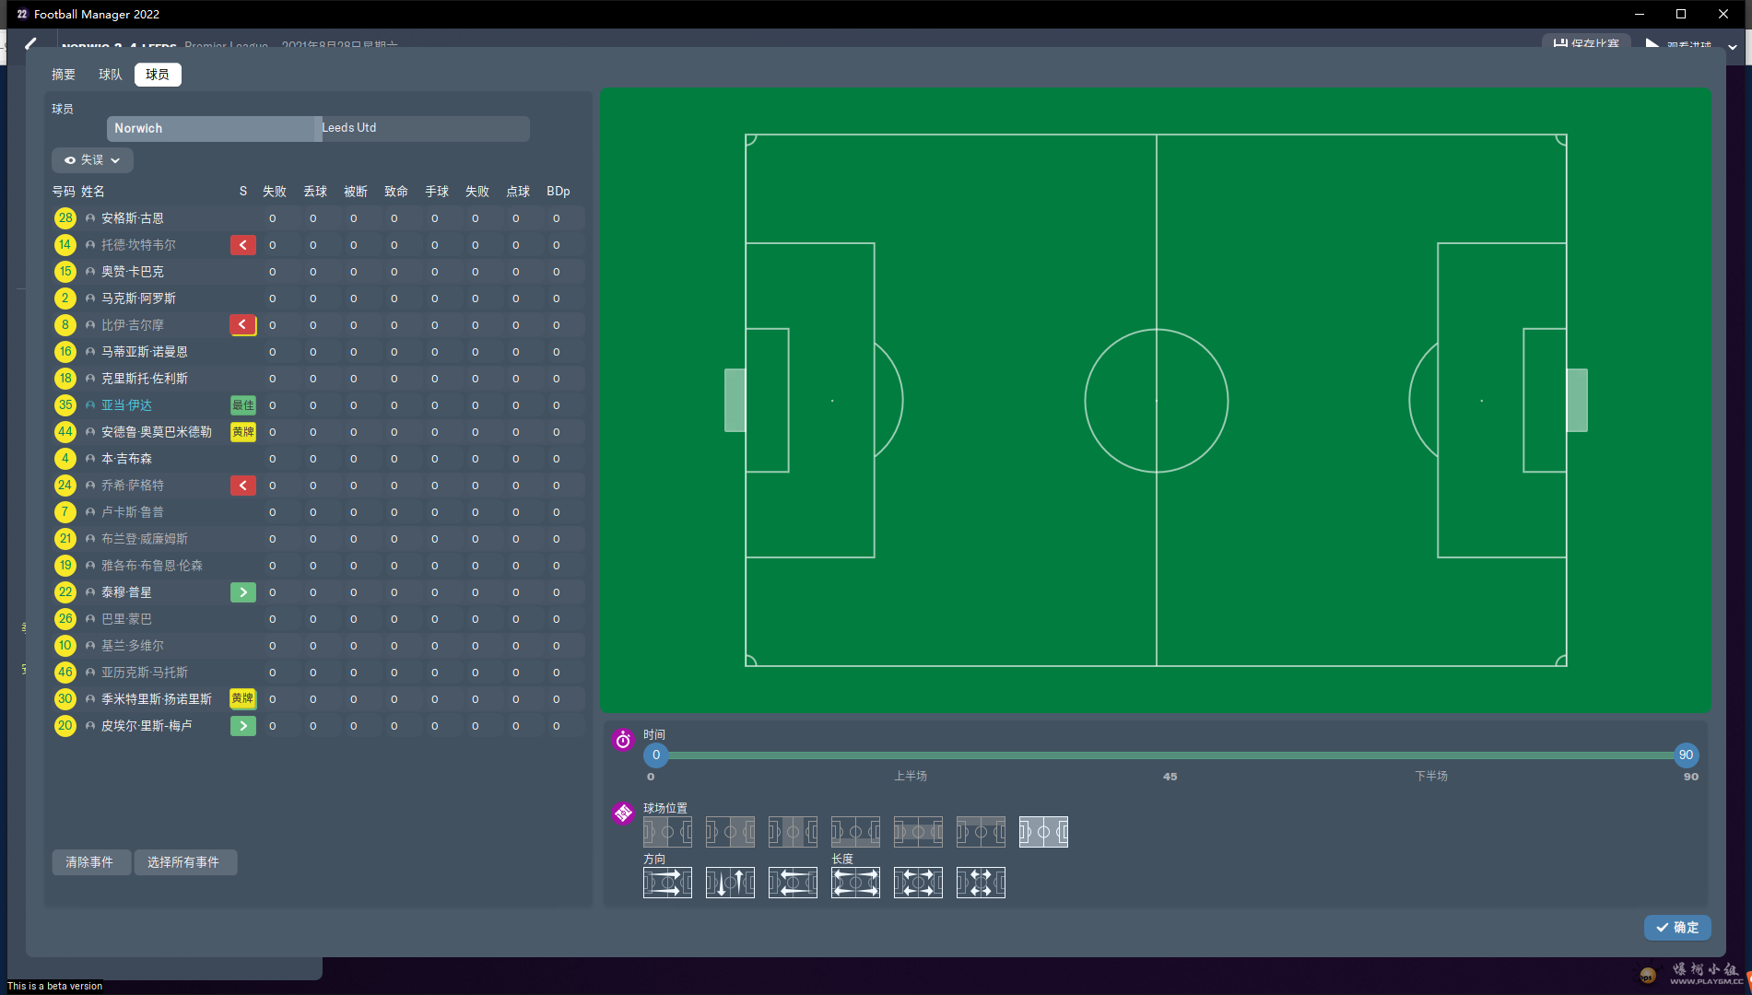Screen dimensions: 1752x995
Task: Click number 28 badge for 安格斯·古恩
Action: 65,218
